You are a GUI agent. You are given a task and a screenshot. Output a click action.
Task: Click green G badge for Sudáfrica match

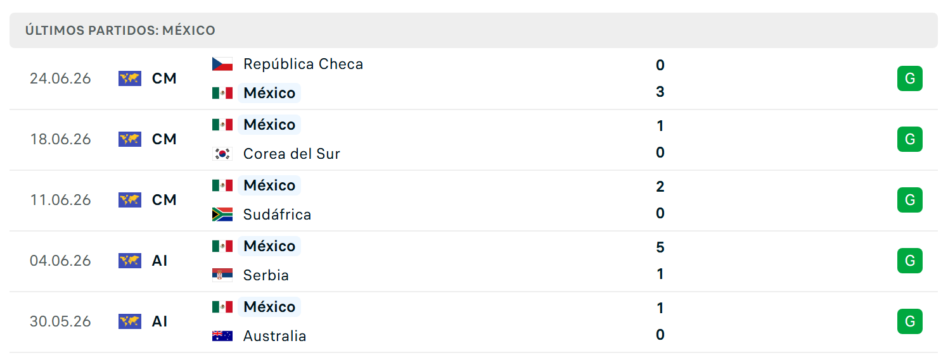click(910, 200)
